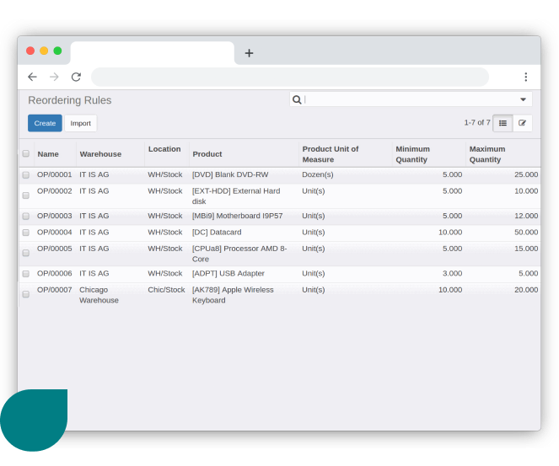
Task: Open the OP/00003 reordering rule
Action: pos(55,216)
